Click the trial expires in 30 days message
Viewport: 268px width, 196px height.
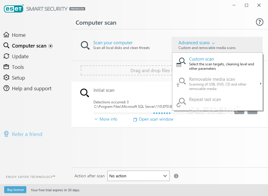(x=55, y=190)
